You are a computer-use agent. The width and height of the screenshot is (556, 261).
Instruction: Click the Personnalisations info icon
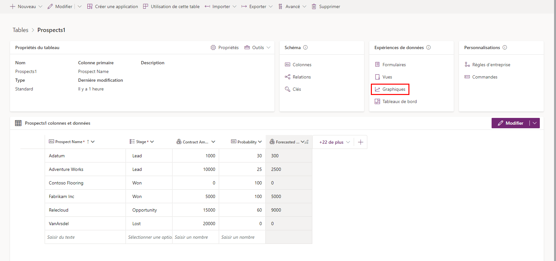(505, 47)
